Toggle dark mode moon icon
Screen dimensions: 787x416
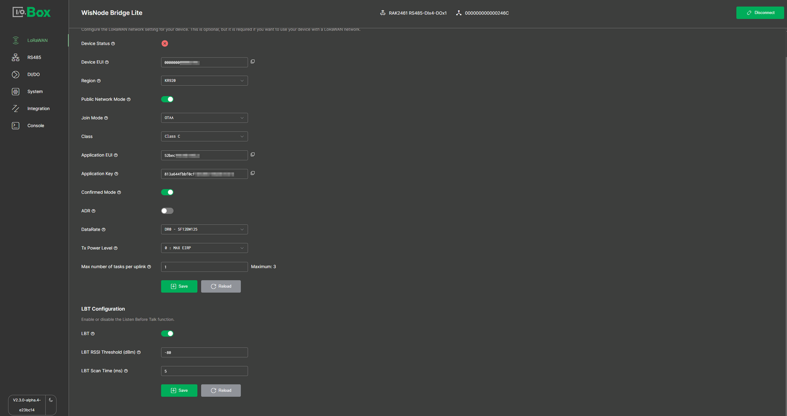(x=51, y=400)
